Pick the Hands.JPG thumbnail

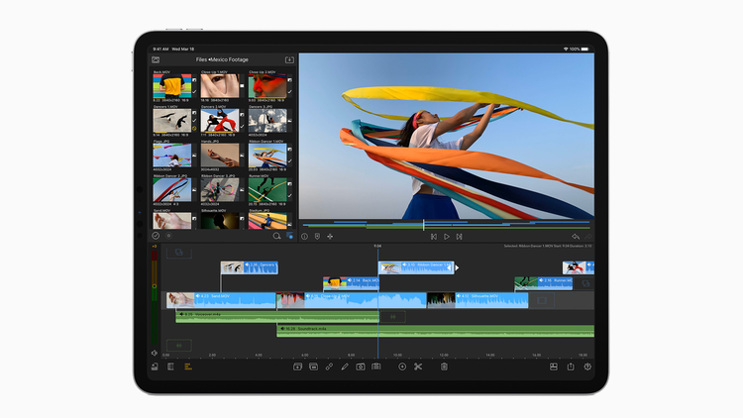coord(220,155)
